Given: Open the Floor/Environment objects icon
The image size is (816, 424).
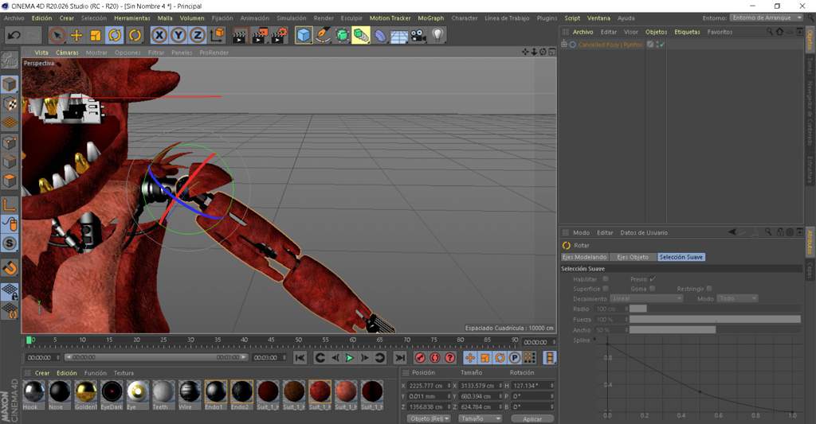Looking at the screenshot, I should (399, 35).
